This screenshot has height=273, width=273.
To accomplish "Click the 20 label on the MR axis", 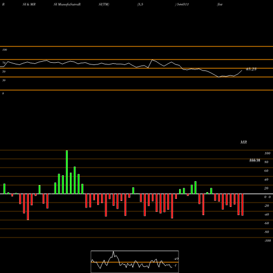I will (266, 188).
